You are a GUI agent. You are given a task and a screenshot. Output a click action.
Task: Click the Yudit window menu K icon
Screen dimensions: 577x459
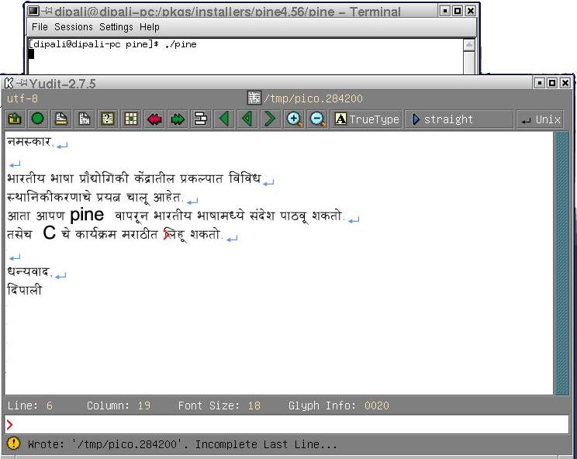pos(9,83)
